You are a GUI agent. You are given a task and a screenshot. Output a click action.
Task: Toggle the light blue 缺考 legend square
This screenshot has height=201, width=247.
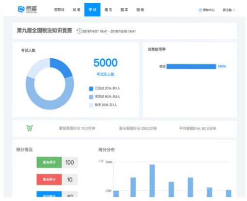[91, 105]
